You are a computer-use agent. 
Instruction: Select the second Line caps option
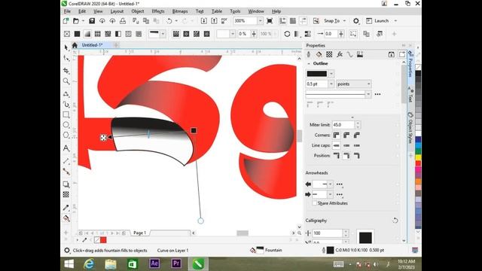(x=346, y=145)
